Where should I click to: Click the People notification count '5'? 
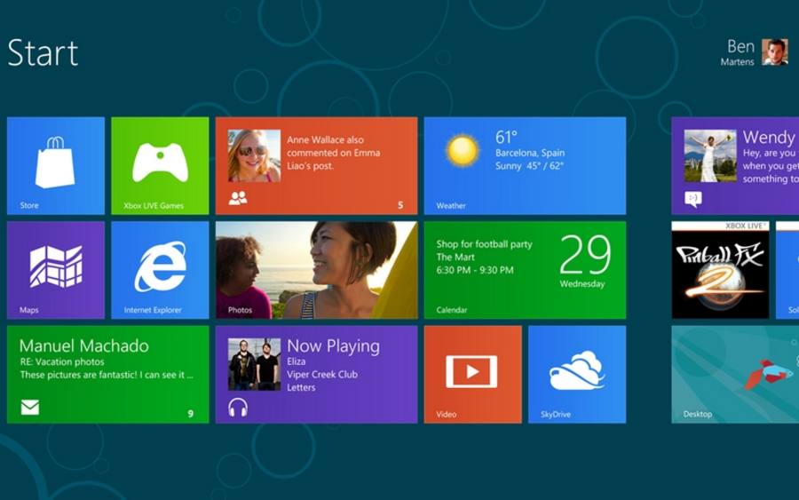pos(400,205)
